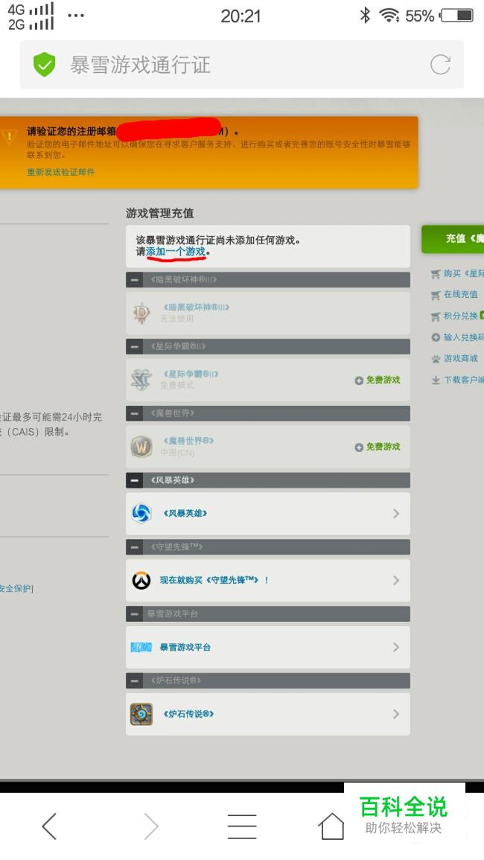Tap the 暴雪游戏平台 logo icon
Screen dimensions: 484x860
tap(141, 647)
